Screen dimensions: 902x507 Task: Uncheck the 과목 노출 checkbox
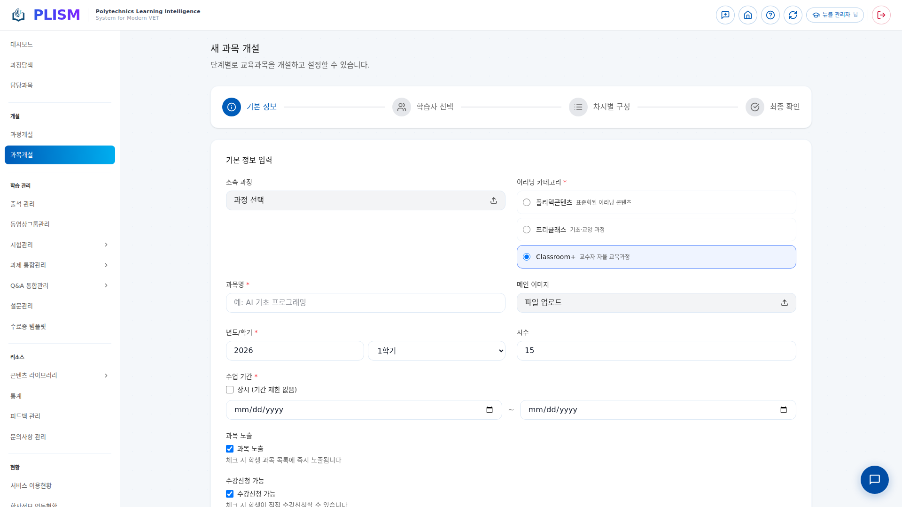pyautogui.click(x=230, y=448)
